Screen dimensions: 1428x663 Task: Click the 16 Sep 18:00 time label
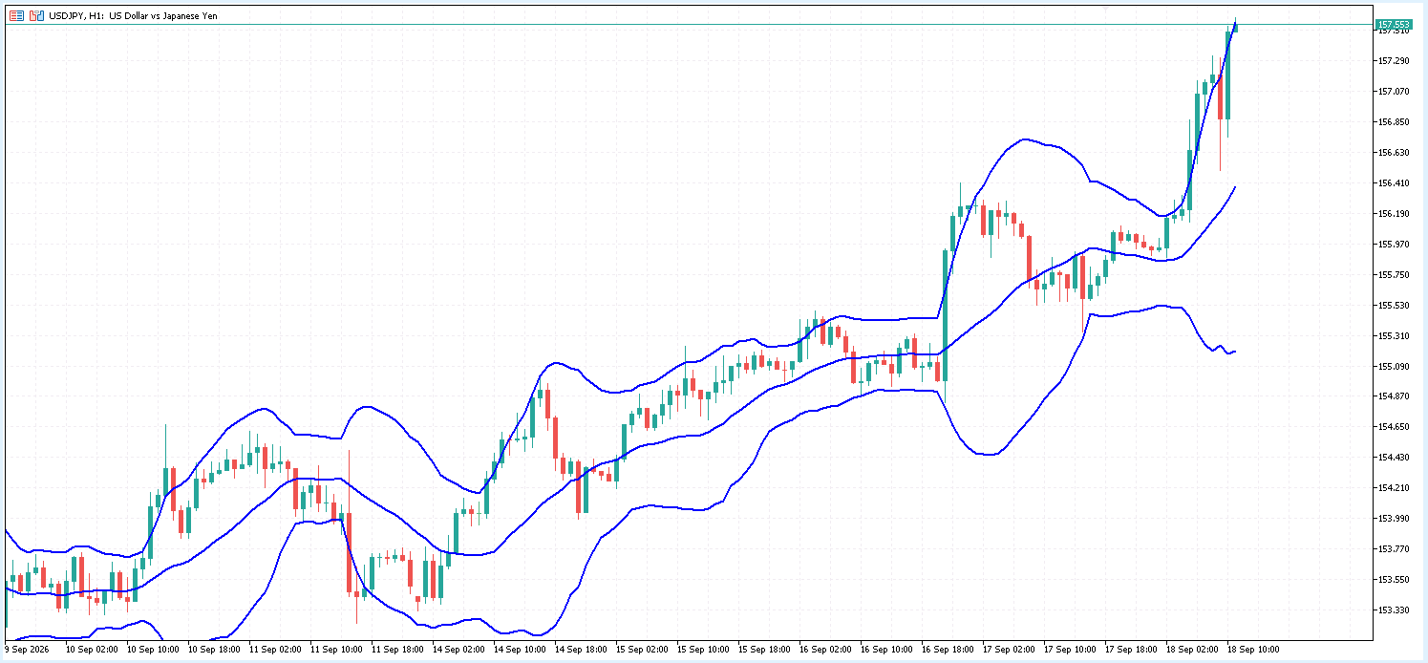point(947,649)
